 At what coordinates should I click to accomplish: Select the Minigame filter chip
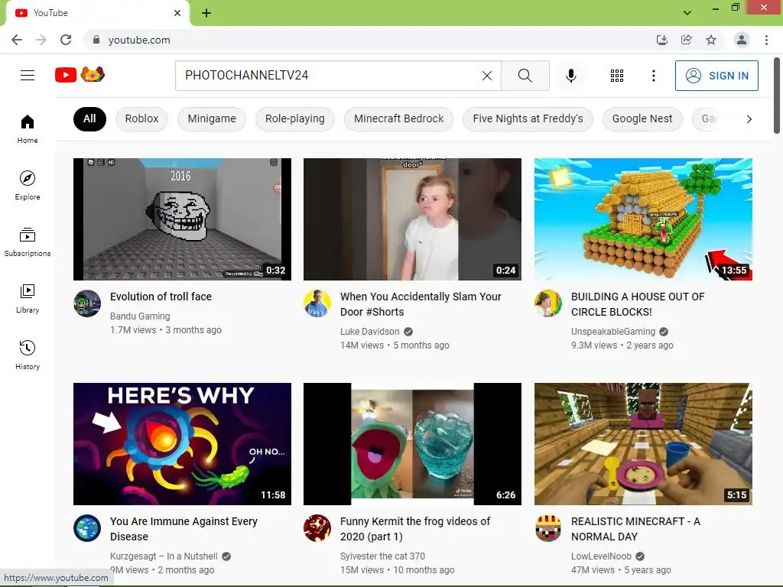coord(212,118)
